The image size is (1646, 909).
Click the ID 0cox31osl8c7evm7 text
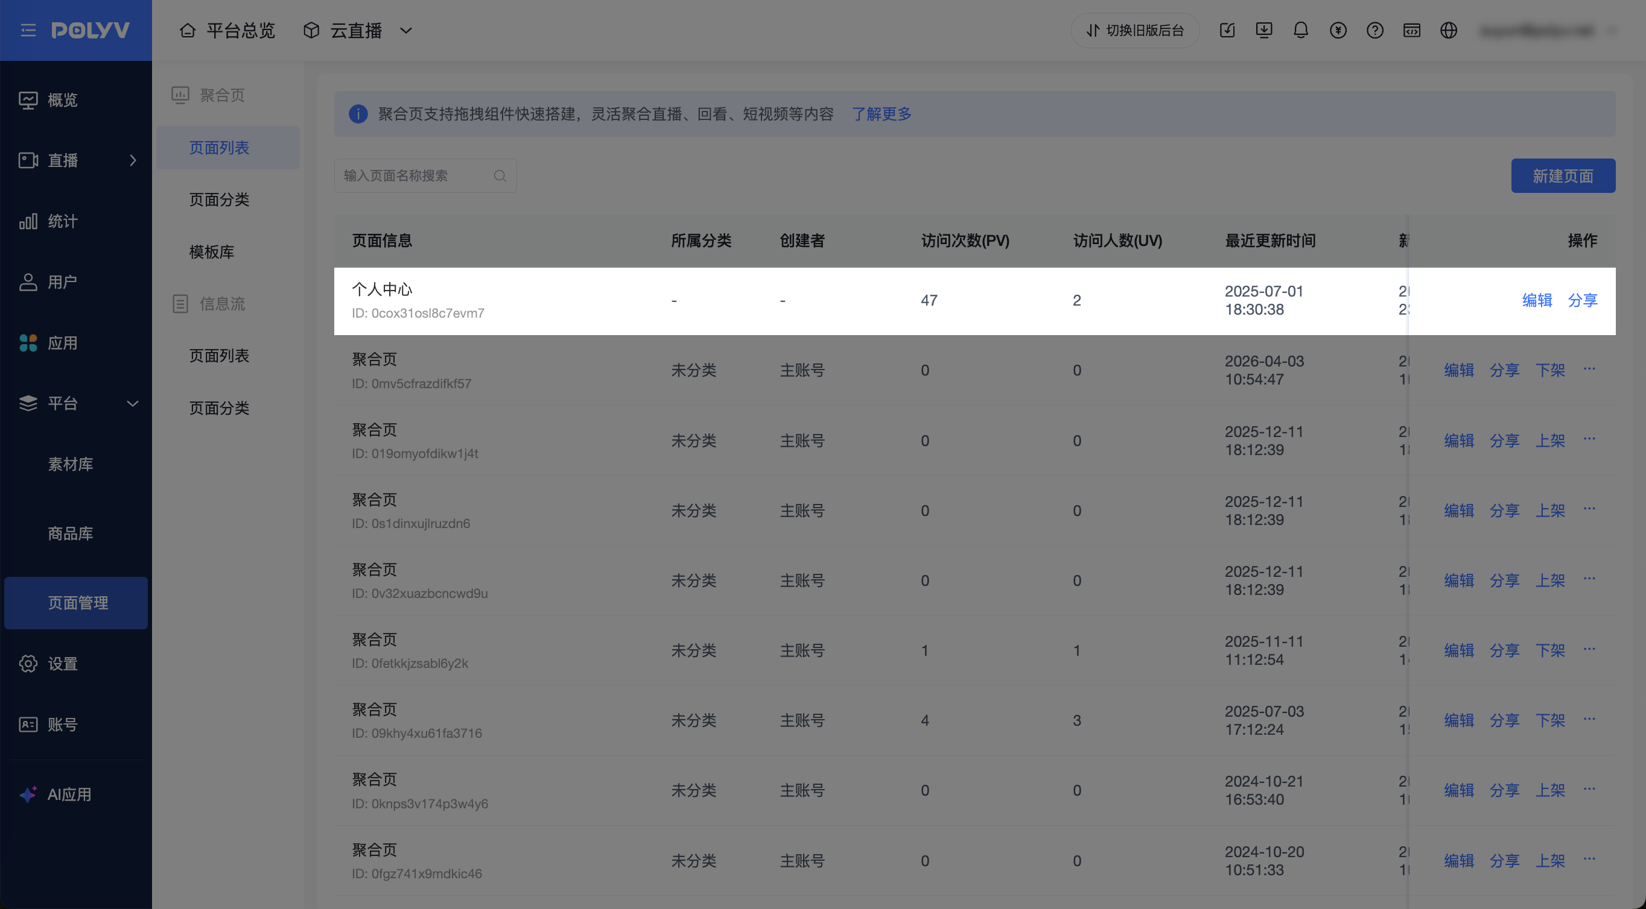pos(418,313)
